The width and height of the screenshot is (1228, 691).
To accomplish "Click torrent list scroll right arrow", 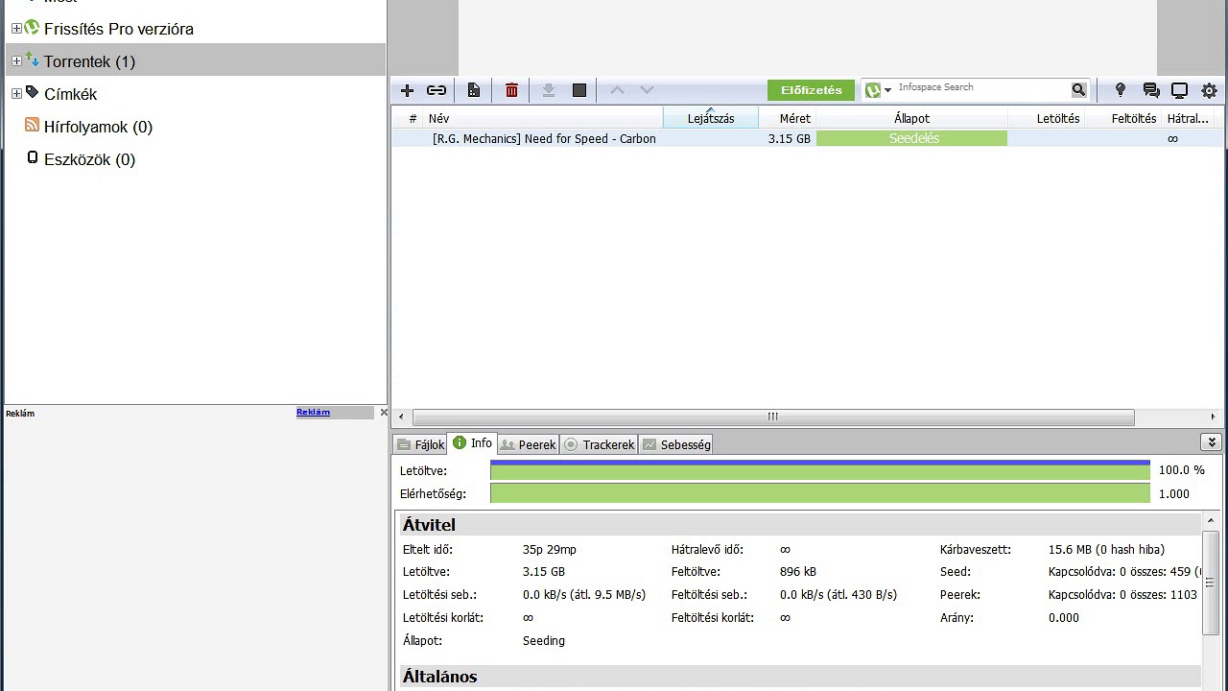I will click(x=1213, y=417).
